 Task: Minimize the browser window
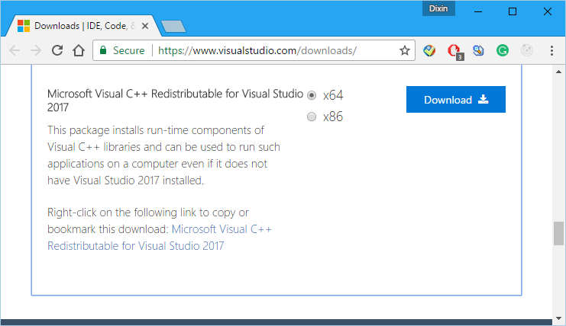[x=478, y=11]
